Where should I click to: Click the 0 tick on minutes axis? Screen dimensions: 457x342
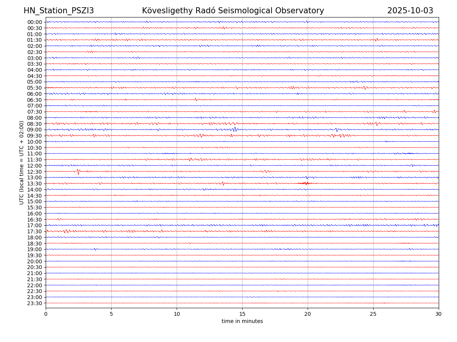(46, 314)
